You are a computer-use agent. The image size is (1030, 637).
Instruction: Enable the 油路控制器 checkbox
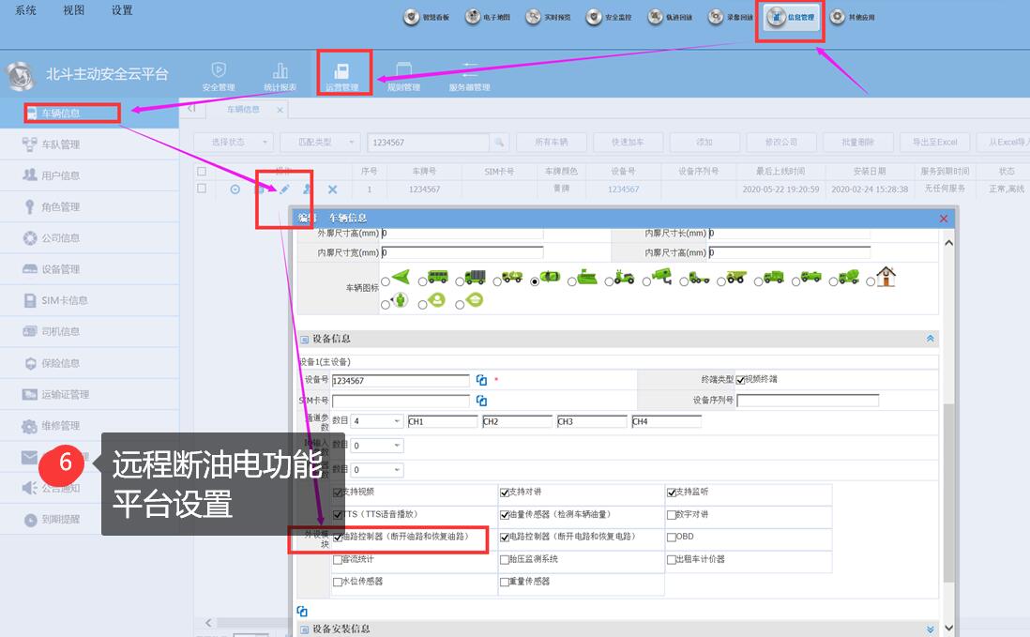click(339, 538)
